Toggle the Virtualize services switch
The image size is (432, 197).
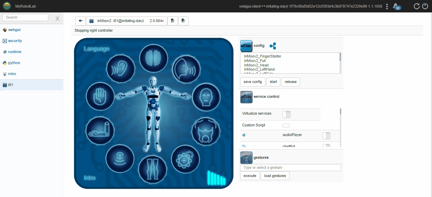(286, 114)
